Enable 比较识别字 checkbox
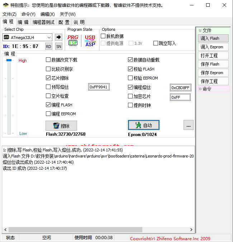Image resolution: width=233 pixels, height=242 pixels. [48, 69]
